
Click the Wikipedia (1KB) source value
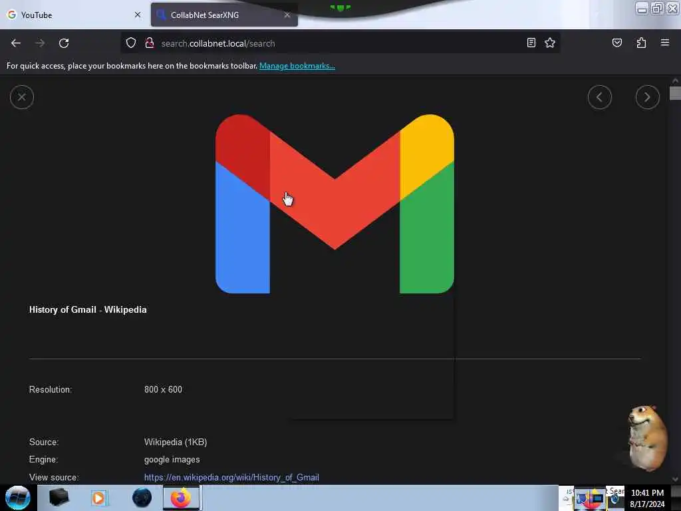tap(176, 442)
